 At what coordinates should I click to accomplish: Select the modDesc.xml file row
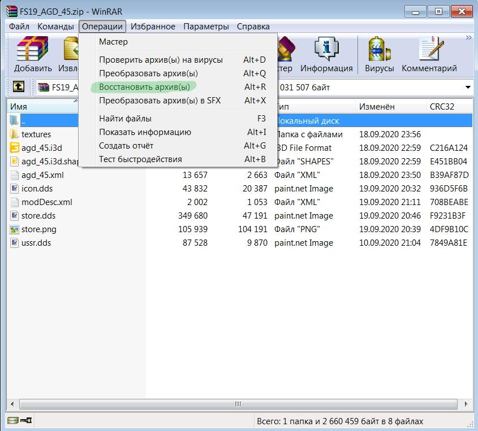47,202
